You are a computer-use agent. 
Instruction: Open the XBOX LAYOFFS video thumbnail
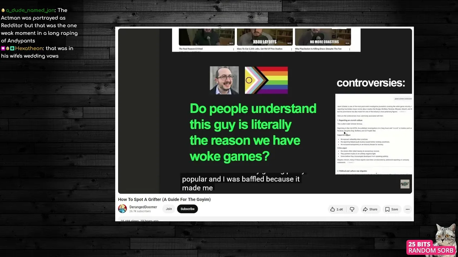(265, 37)
